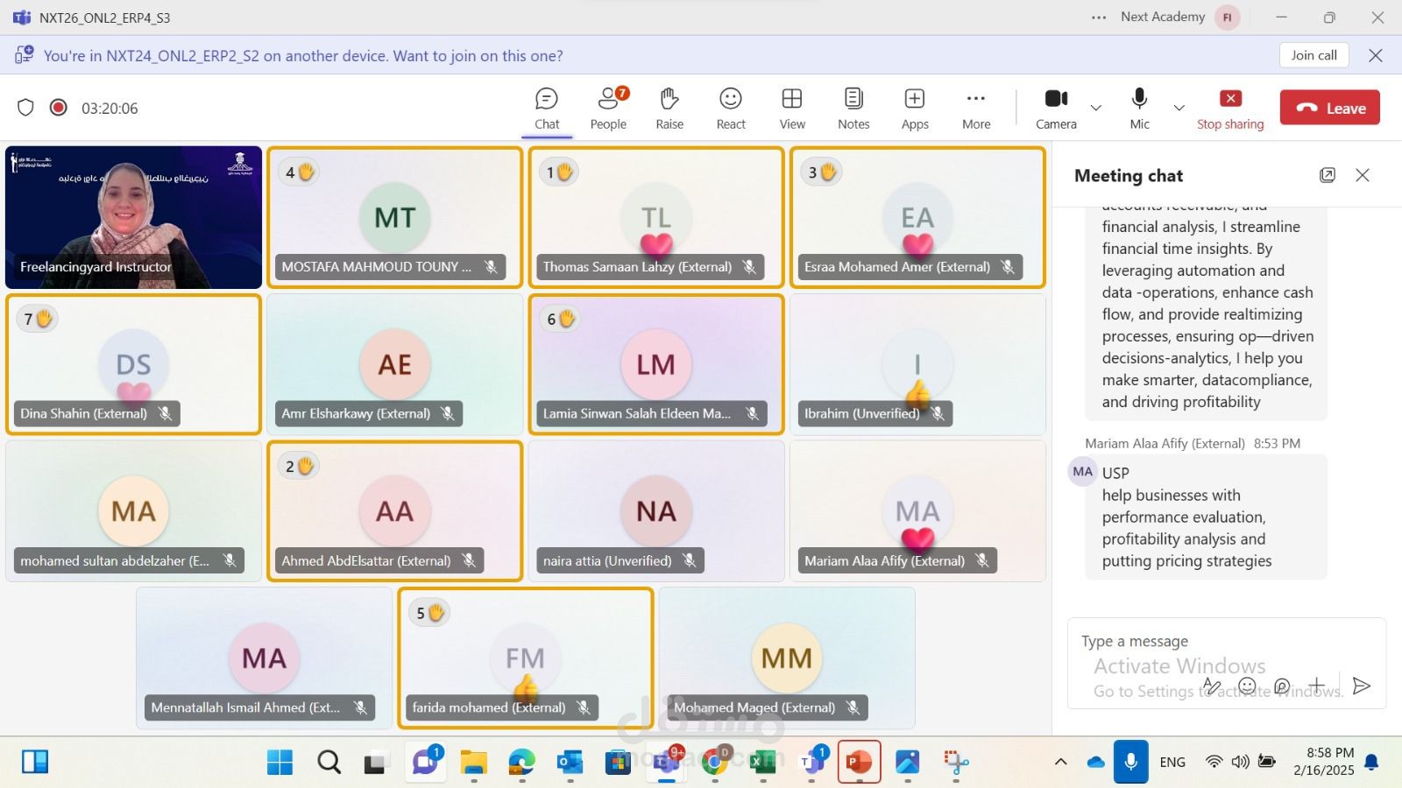Screen dimensions: 1402x788
Task: Open the ENG language switcher
Action: pyautogui.click(x=1172, y=762)
